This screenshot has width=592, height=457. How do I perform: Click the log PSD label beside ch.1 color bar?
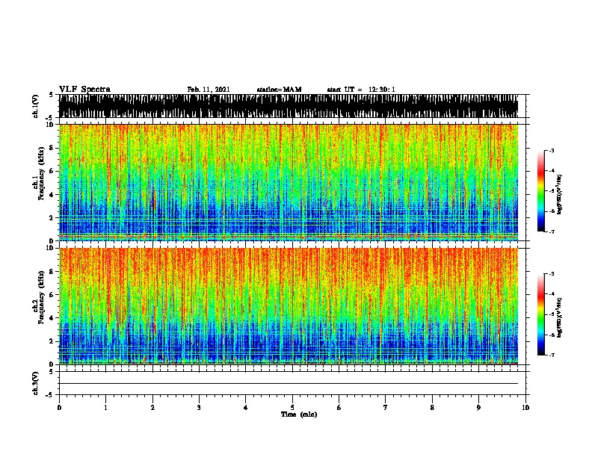pos(560,194)
